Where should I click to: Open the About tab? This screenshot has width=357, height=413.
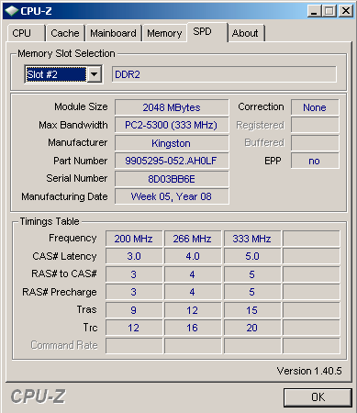click(x=246, y=33)
